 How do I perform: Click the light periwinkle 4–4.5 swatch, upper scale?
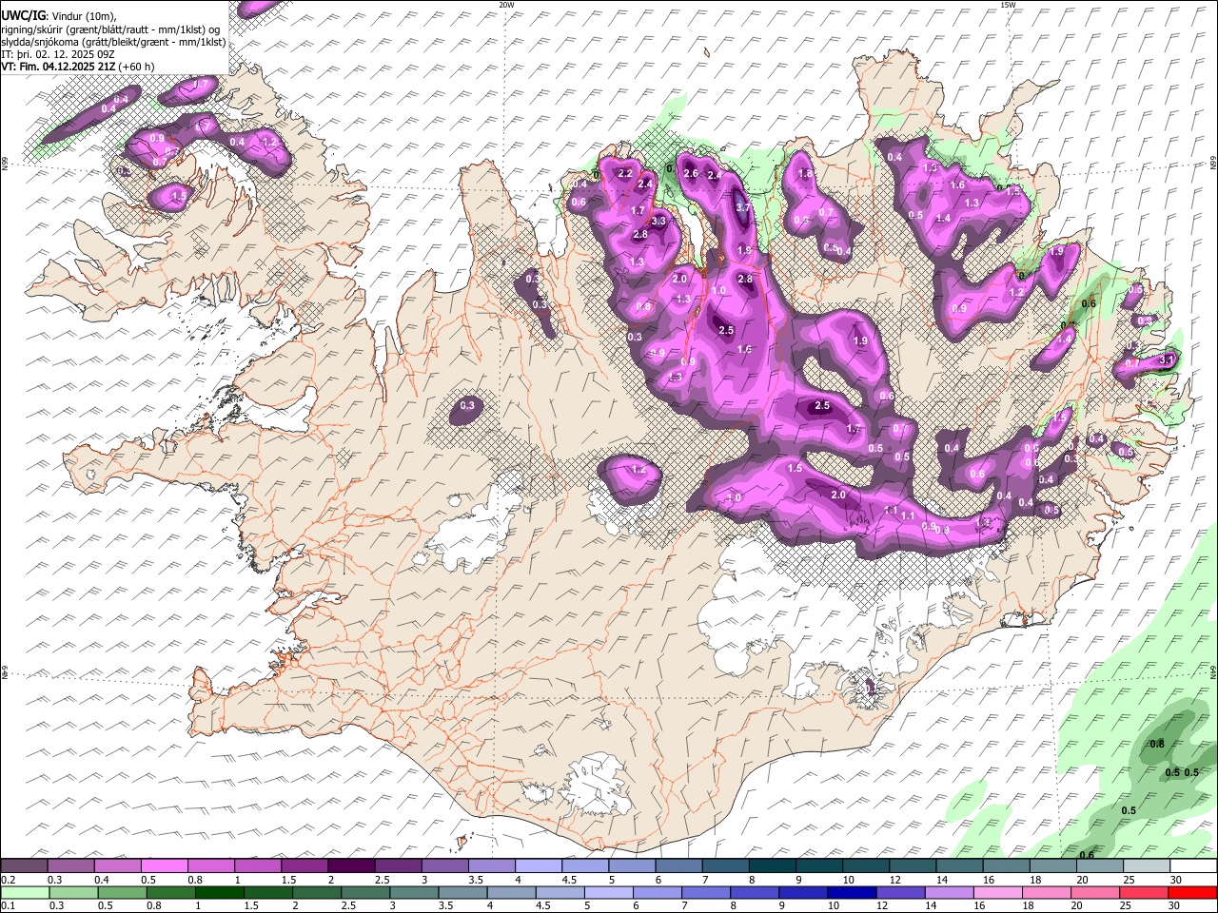coord(539,865)
